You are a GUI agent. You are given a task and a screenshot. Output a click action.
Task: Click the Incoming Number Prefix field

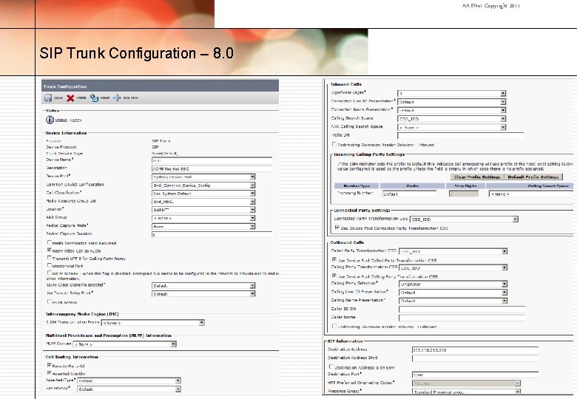point(409,194)
